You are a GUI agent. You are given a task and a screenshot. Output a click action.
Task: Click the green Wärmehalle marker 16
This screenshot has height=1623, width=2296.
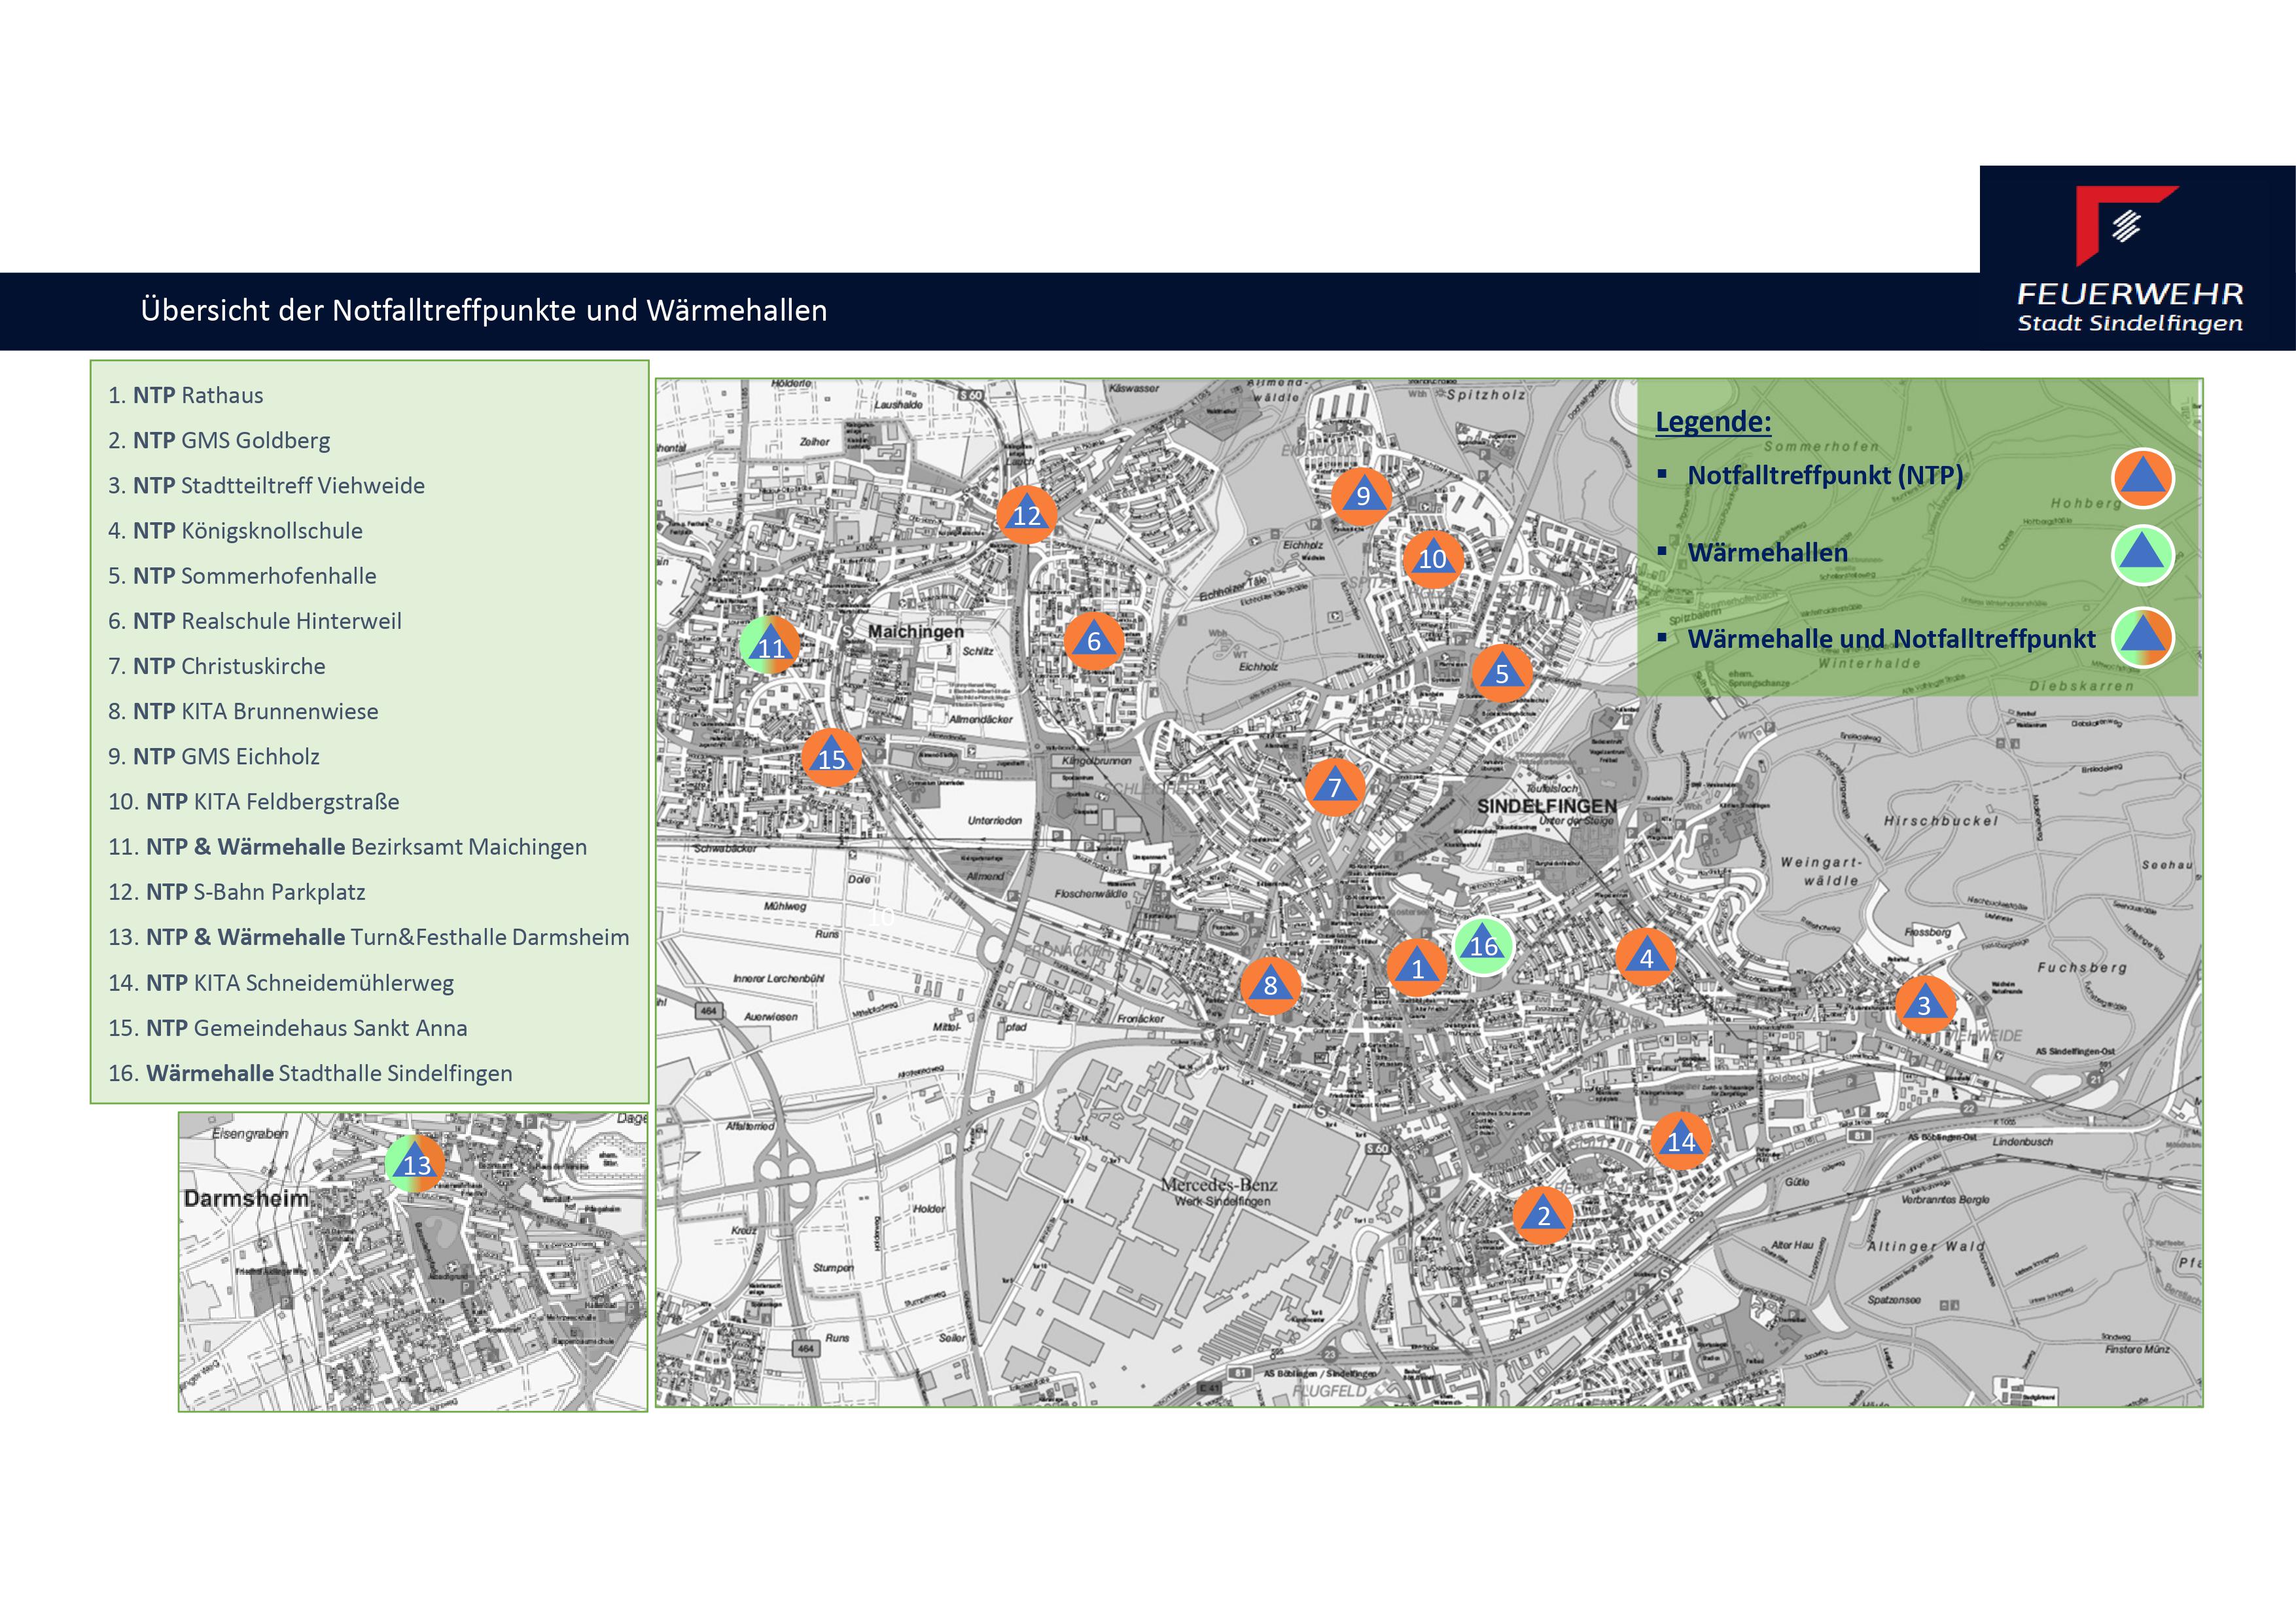tap(1483, 945)
